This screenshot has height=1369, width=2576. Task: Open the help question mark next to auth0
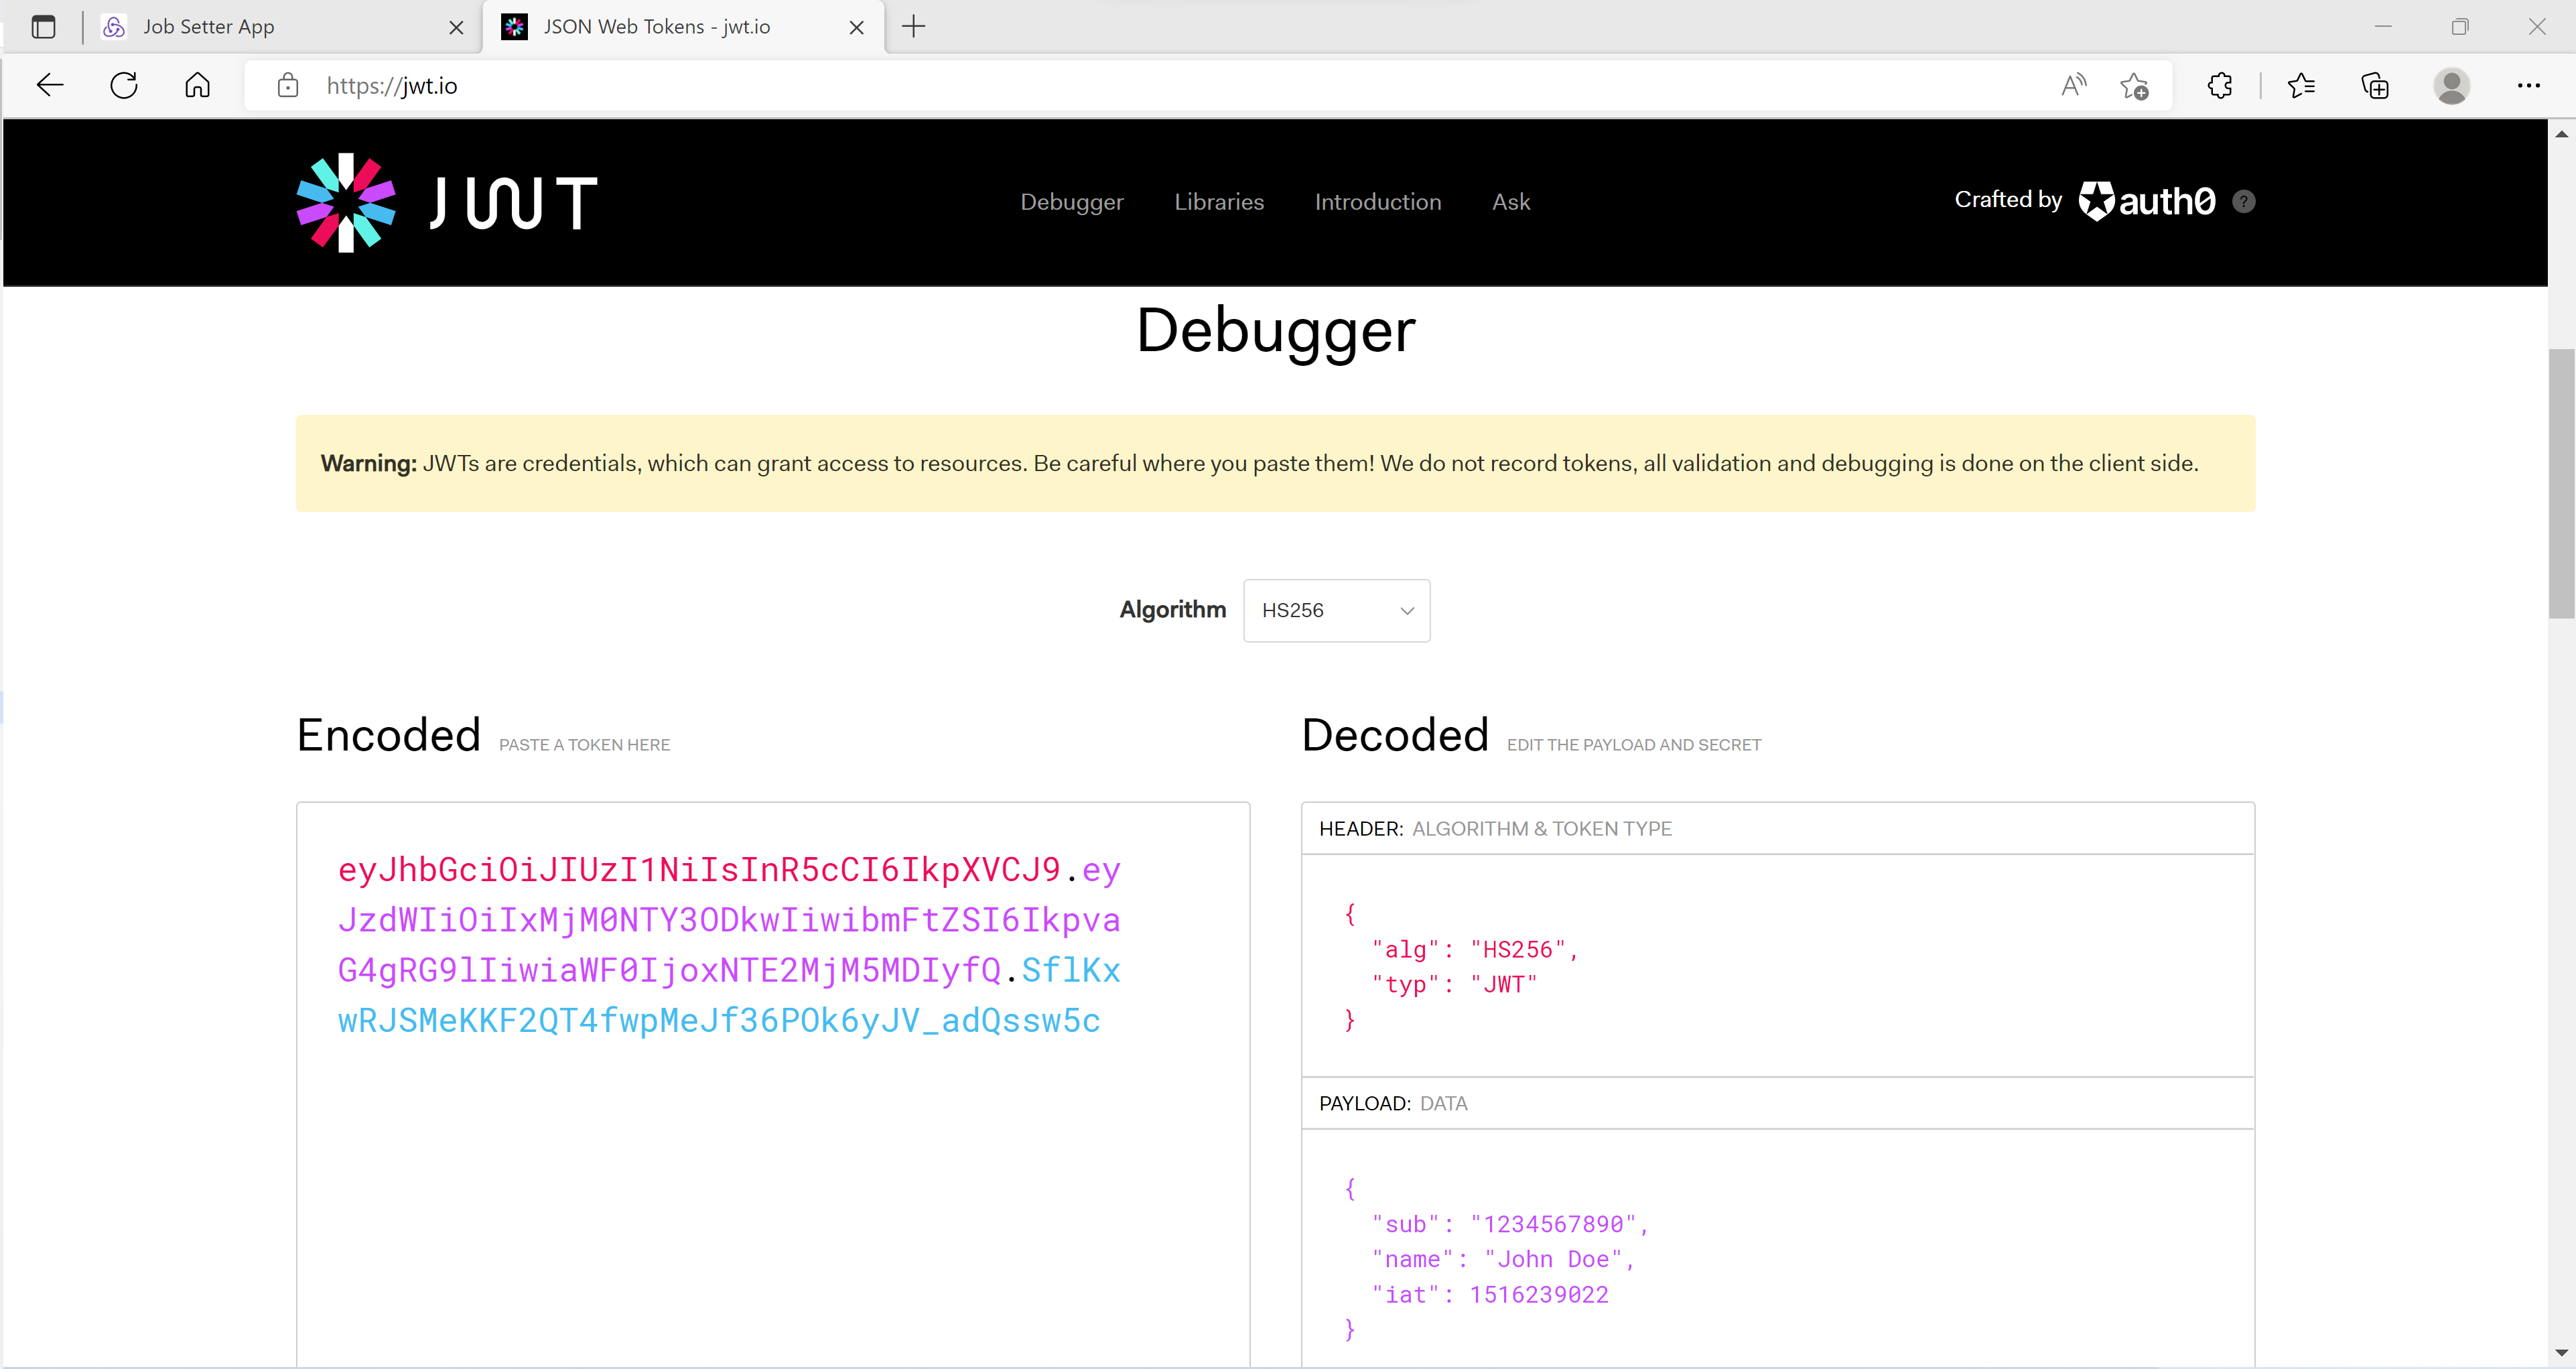2243,201
